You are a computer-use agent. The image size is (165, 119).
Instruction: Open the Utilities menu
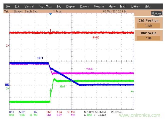(135, 6)
